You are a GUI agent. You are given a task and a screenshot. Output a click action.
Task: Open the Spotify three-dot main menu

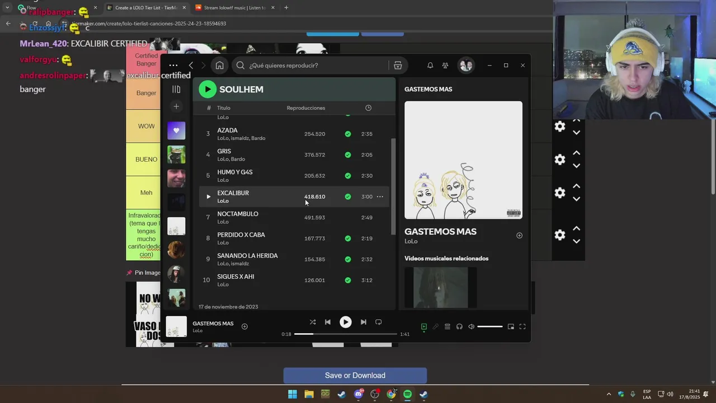pyautogui.click(x=173, y=65)
